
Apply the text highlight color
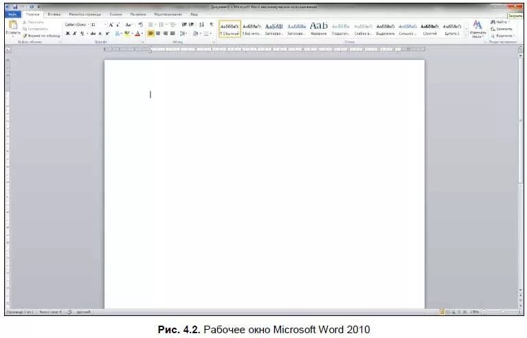coord(126,34)
